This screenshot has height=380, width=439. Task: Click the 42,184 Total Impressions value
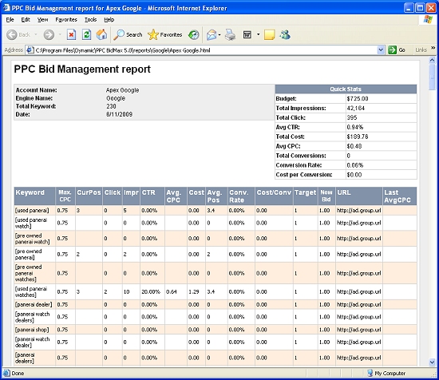(x=355, y=108)
